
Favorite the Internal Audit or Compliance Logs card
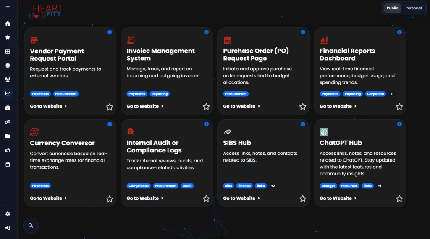click(x=206, y=199)
